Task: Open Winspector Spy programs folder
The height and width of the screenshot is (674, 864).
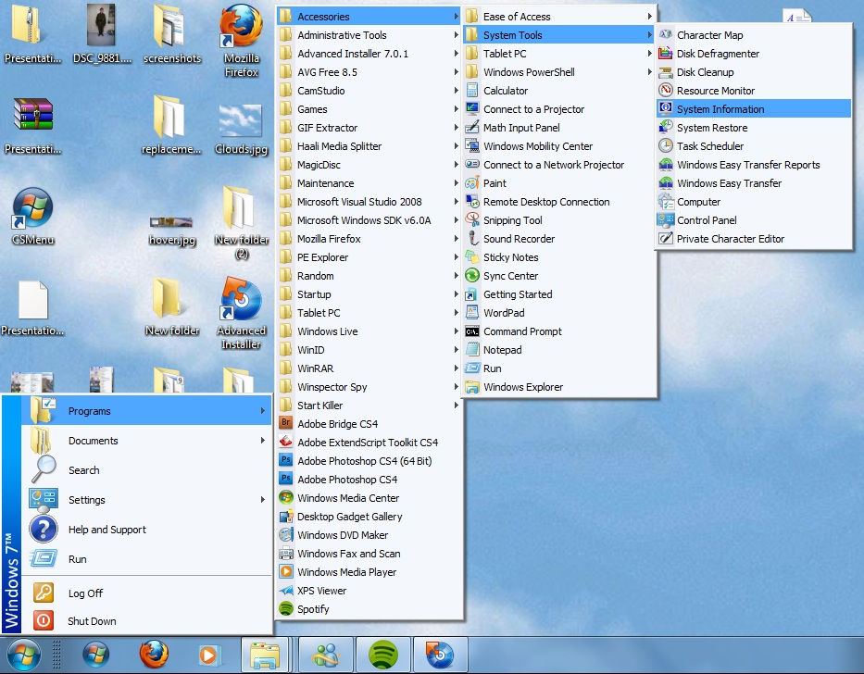Action: pos(369,387)
